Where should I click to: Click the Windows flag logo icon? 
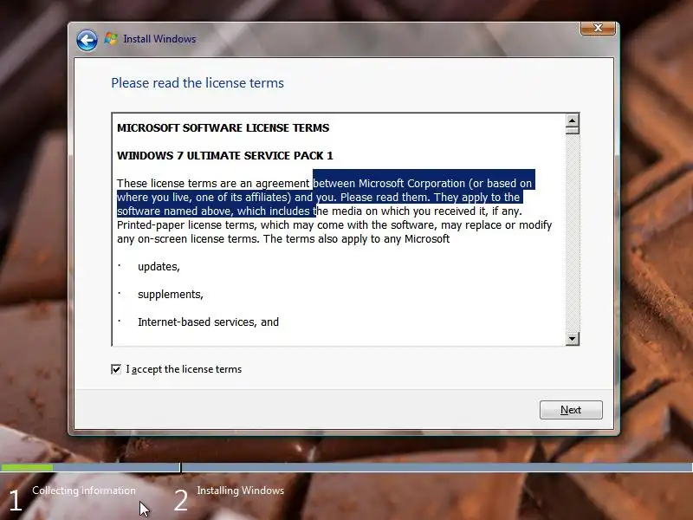(111, 39)
